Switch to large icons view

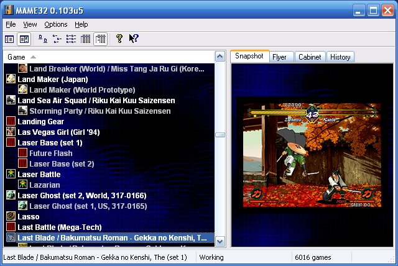pyautogui.click(x=43, y=39)
